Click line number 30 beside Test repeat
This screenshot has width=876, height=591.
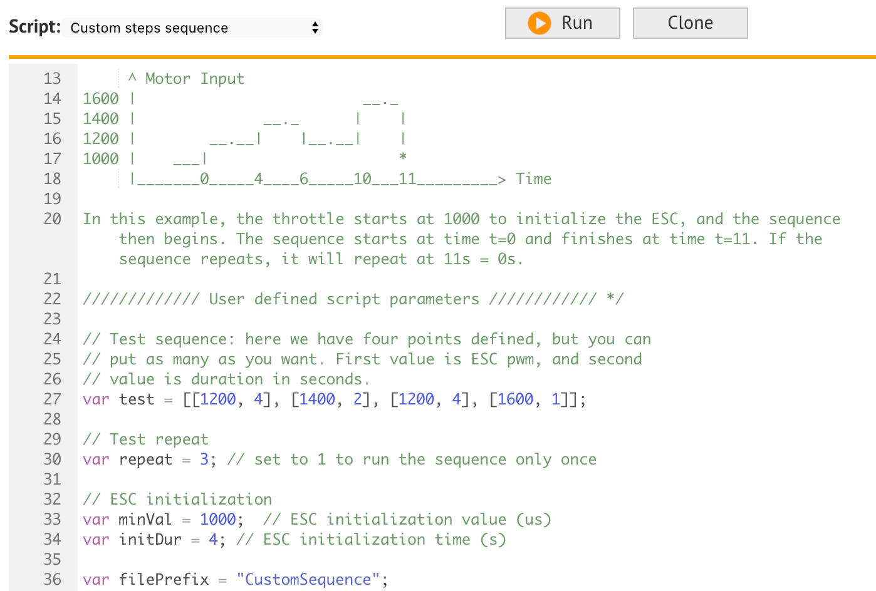click(x=52, y=459)
